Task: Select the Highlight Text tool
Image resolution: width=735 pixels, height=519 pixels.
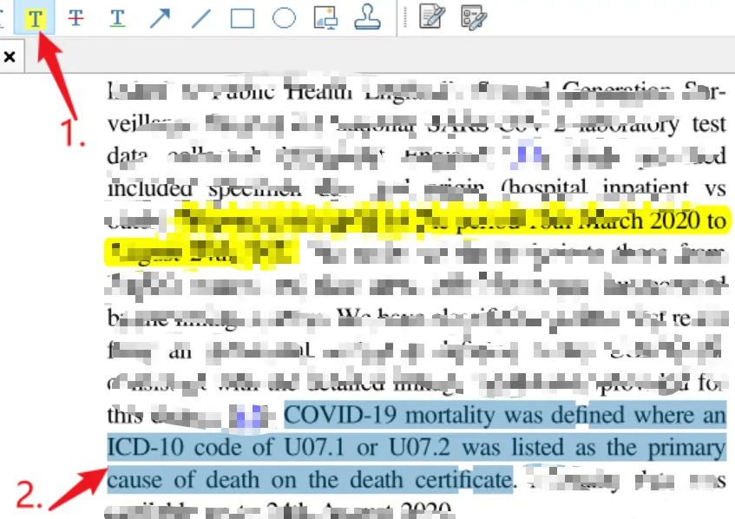Action: pyautogui.click(x=34, y=17)
